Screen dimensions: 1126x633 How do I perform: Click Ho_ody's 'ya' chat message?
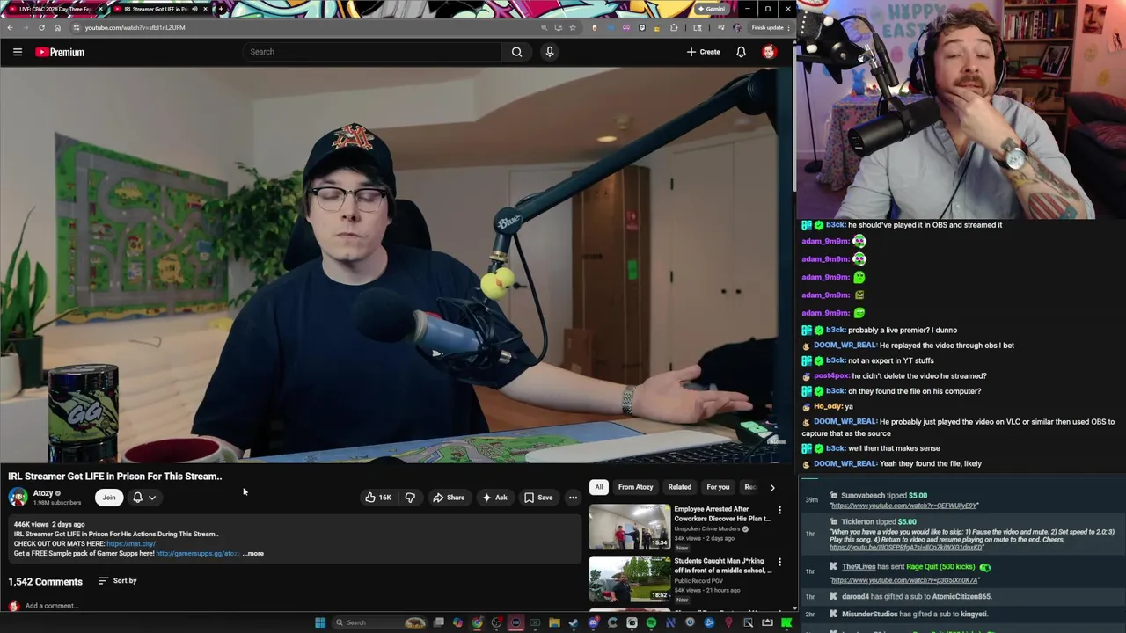[x=828, y=406]
